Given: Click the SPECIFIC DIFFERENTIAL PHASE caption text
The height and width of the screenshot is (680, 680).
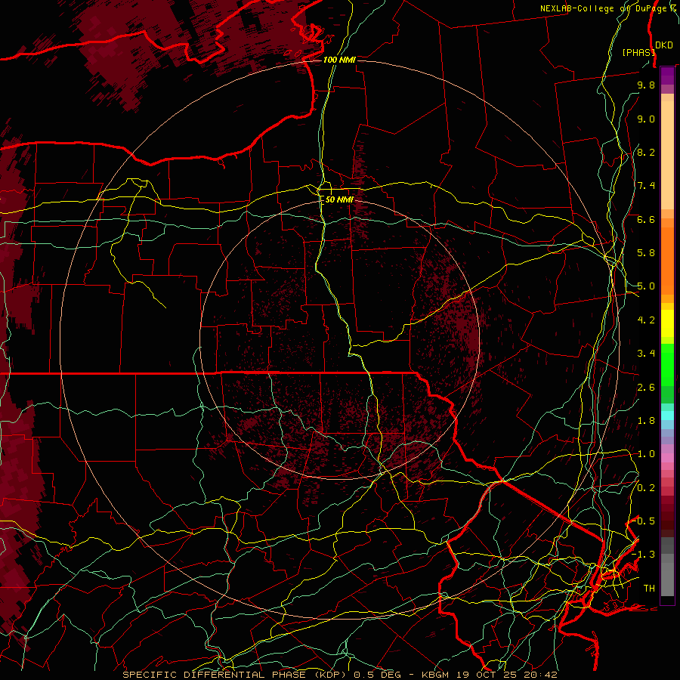Looking at the screenshot, I should 215,675.
